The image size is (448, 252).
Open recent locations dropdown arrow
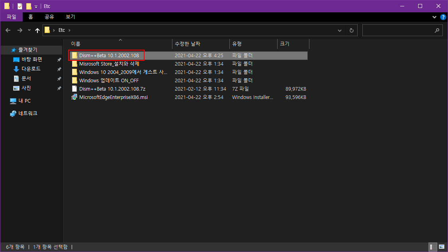tap(29, 30)
